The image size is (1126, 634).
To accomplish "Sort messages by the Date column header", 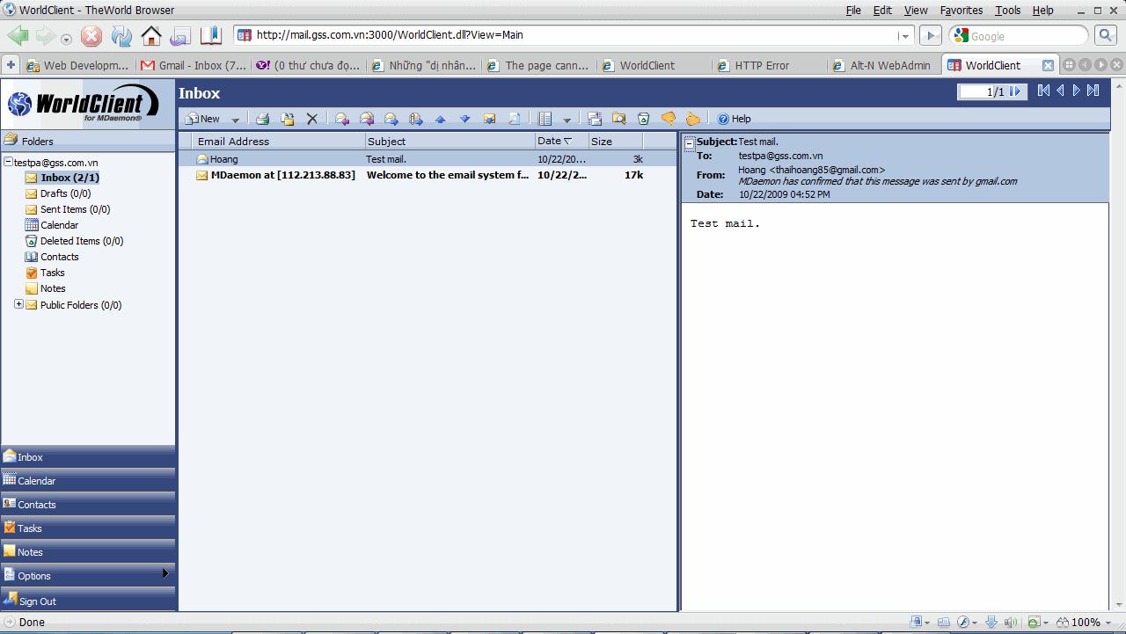I will (x=562, y=141).
